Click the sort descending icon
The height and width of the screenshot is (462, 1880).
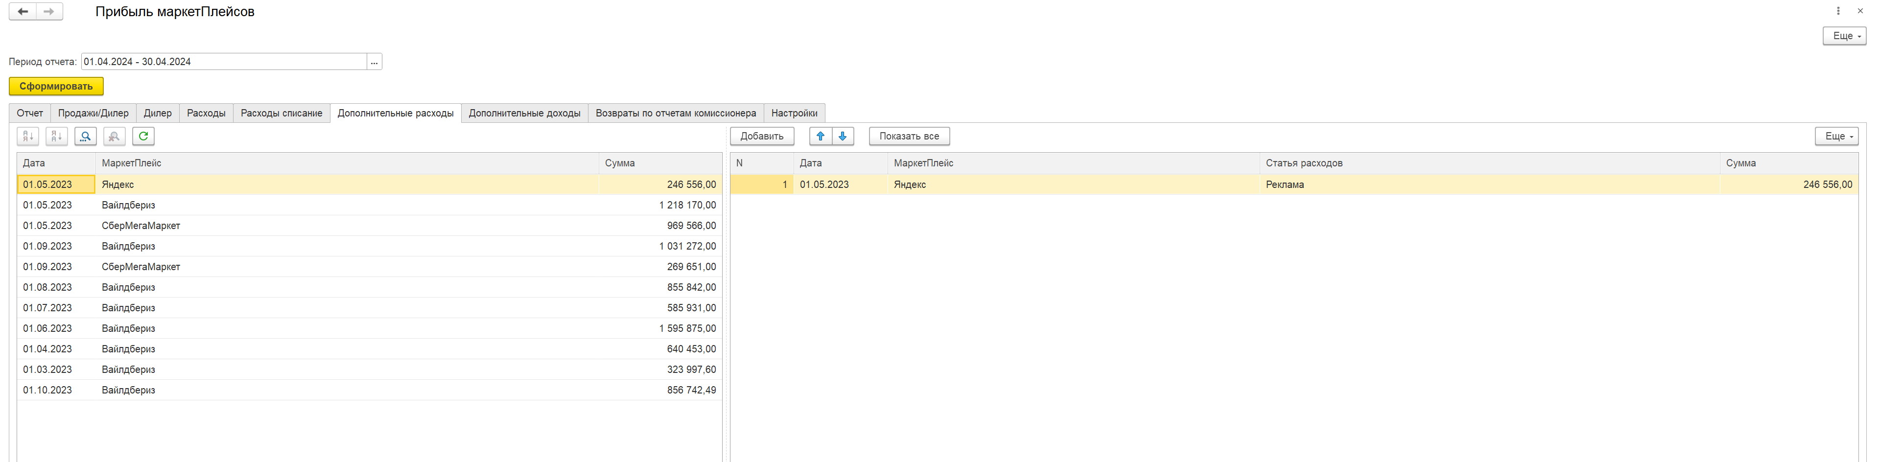[x=56, y=136]
